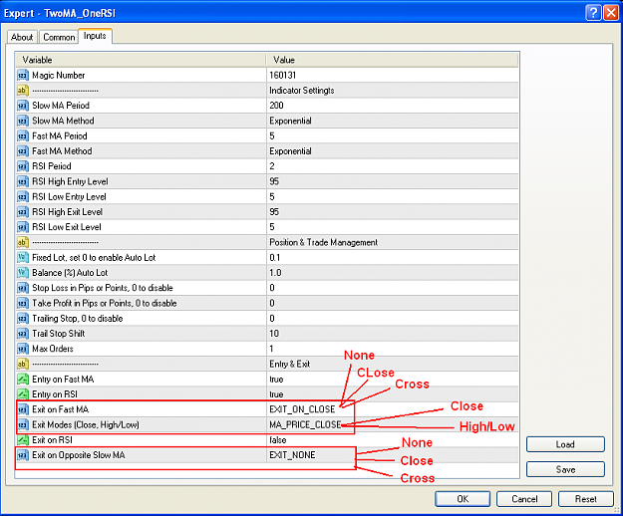This screenshot has width=623, height=516.
Task: Click the RSI Low Entry Level icon
Action: pyautogui.click(x=23, y=197)
